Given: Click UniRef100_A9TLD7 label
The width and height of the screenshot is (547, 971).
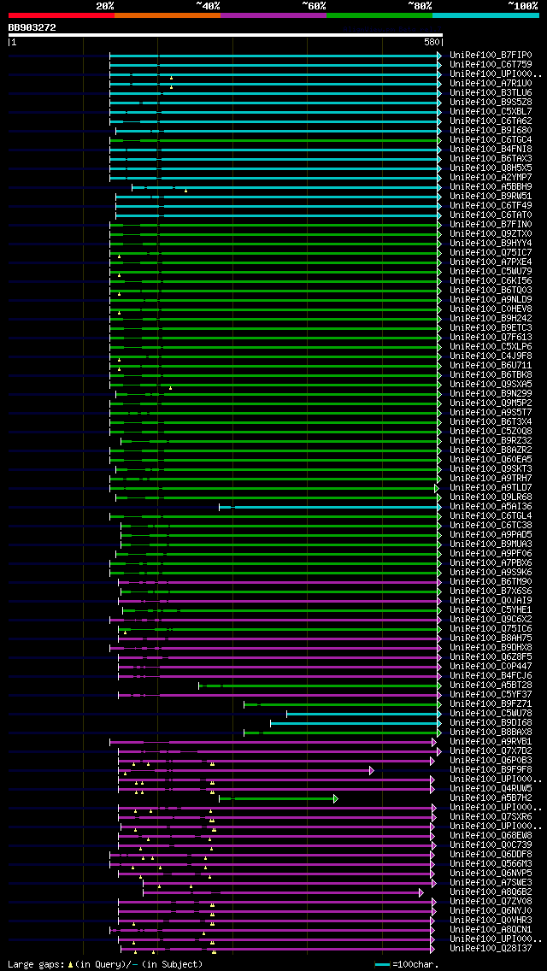Looking at the screenshot, I should tap(491, 488).
